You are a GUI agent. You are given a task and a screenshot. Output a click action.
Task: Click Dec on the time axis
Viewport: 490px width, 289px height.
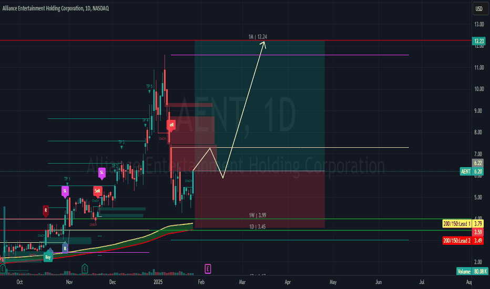pos(113,282)
